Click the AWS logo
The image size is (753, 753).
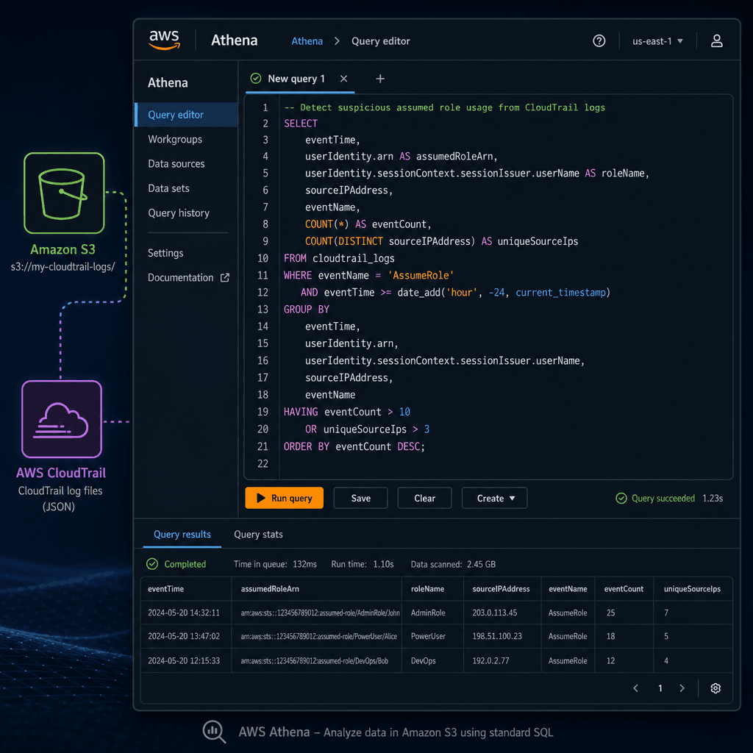(164, 40)
